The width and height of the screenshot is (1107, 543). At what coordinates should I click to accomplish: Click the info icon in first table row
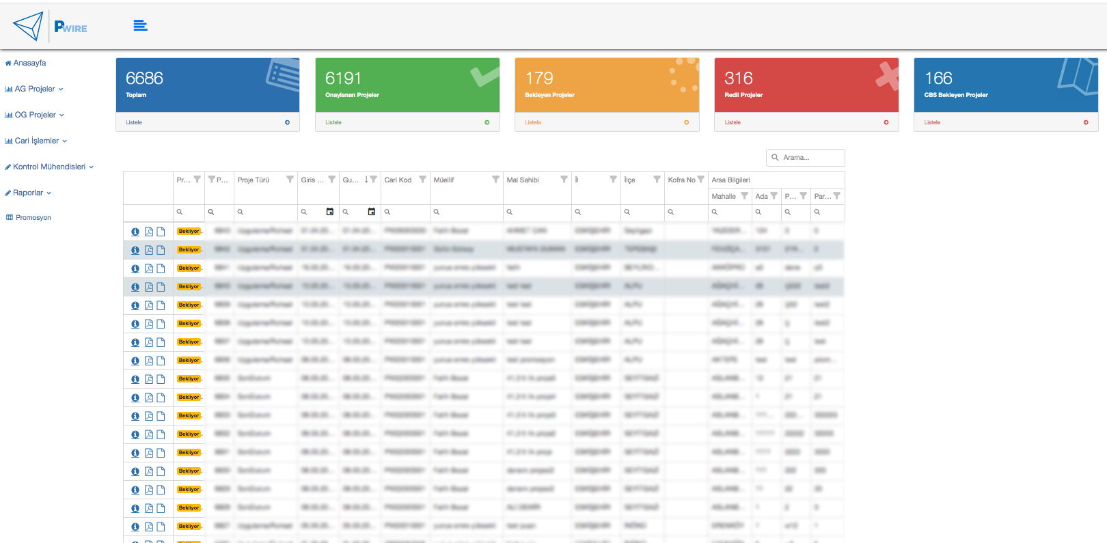pyautogui.click(x=135, y=232)
